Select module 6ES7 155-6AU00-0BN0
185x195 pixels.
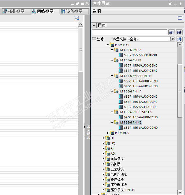point(140,65)
